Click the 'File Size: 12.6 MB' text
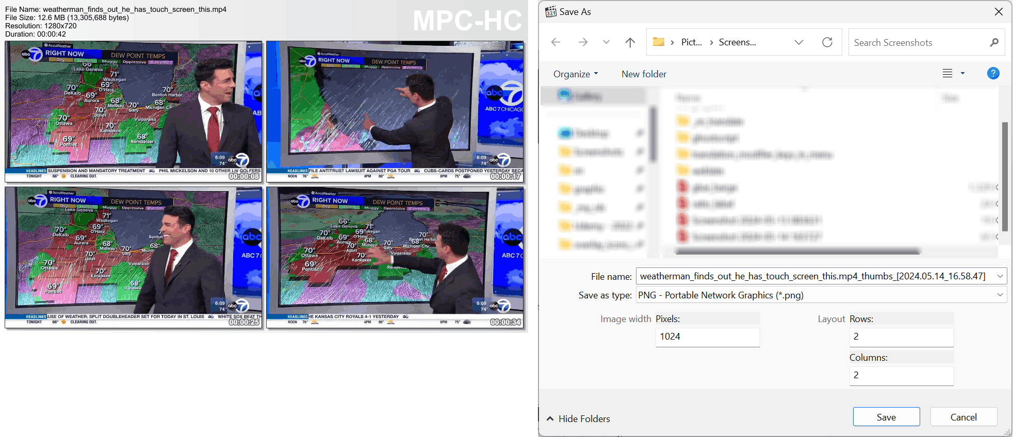 [67, 18]
